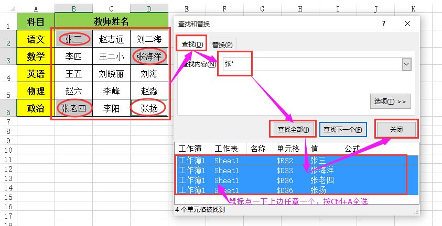Click the Help question mark icon

[384, 24]
